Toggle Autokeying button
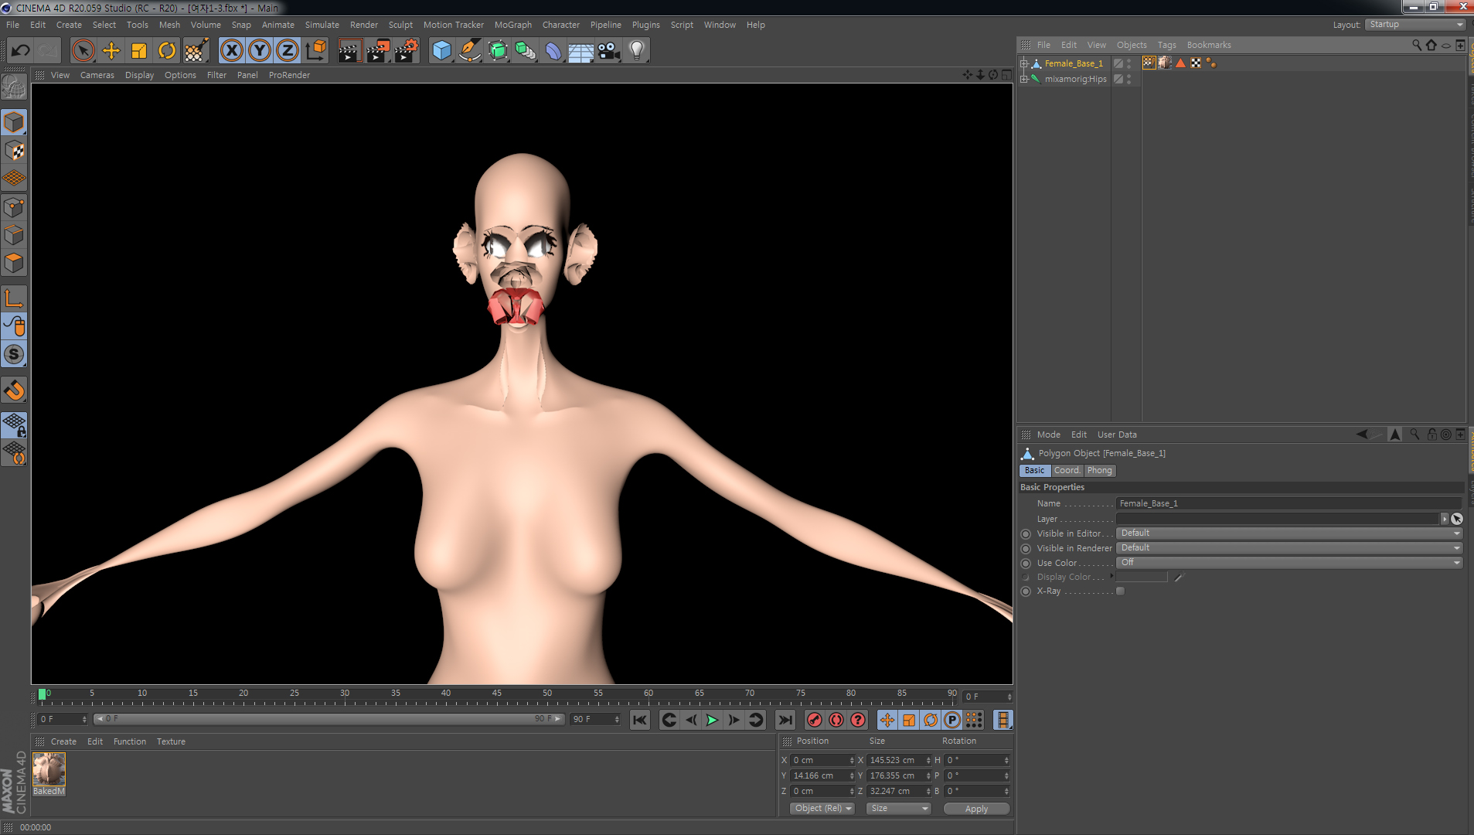This screenshot has height=835, width=1474. pyautogui.click(x=836, y=720)
